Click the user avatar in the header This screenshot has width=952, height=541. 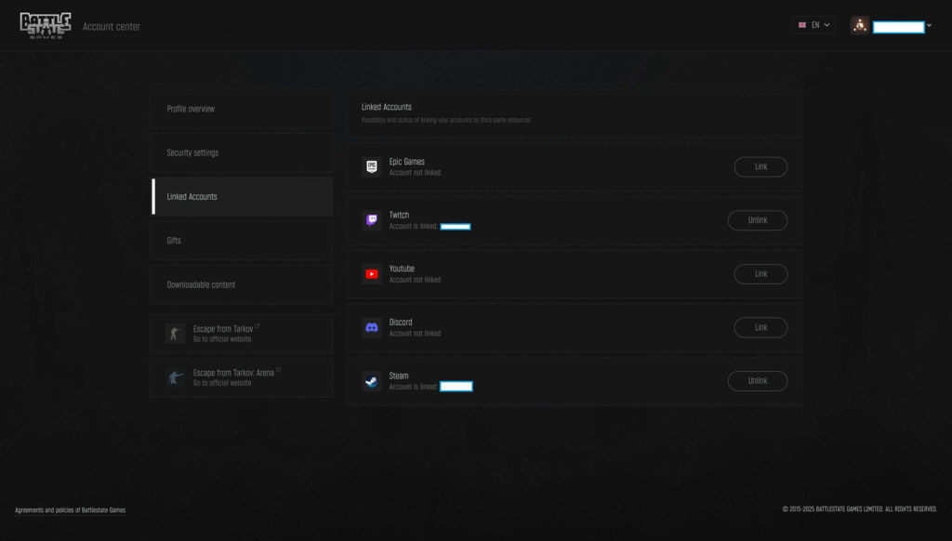[x=859, y=26]
